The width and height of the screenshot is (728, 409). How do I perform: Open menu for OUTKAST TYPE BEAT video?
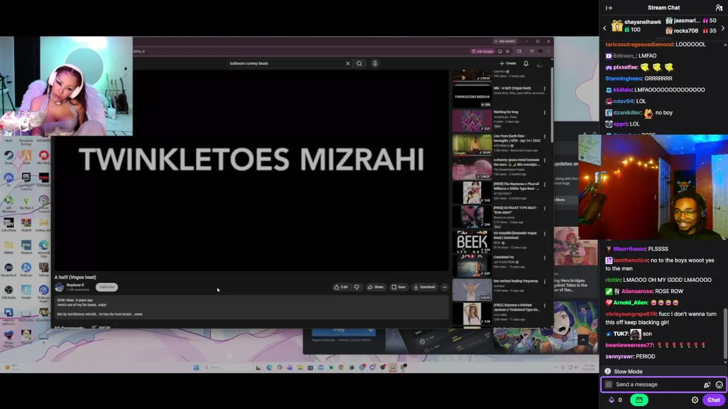tap(544, 208)
